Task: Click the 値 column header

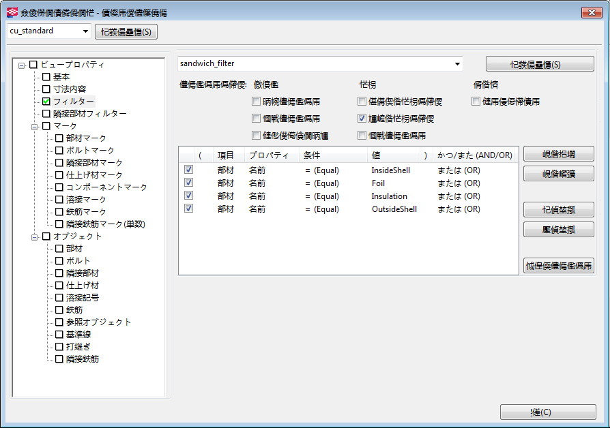Action: pyautogui.click(x=376, y=155)
